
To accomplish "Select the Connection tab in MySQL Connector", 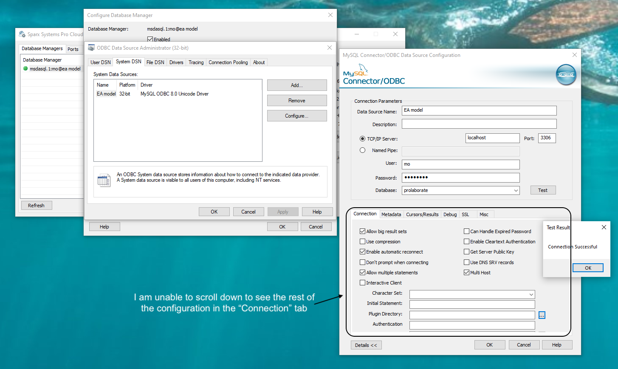I will click(x=365, y=214).
